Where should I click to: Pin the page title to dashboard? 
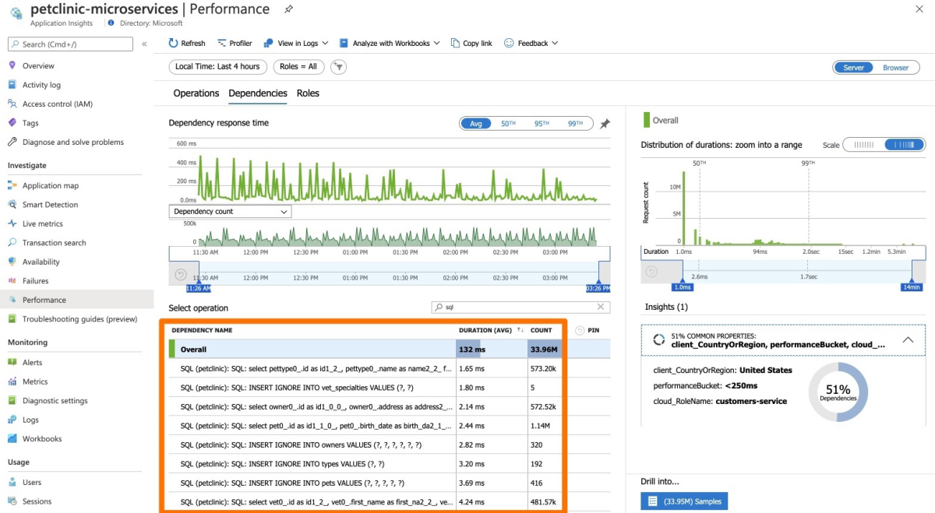coord(289,9)
